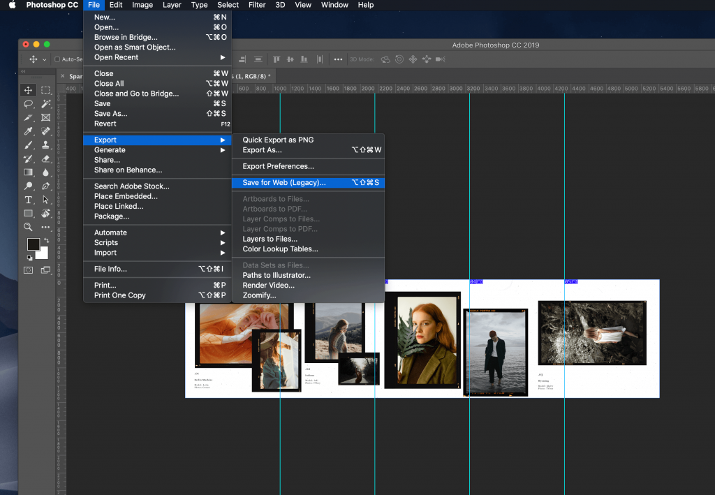Choose Save As... from File menu
The height and width of the screenshot is (495, 715).
(x=157, y=114)
